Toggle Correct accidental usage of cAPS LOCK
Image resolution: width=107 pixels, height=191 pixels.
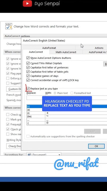coord(28,80)
